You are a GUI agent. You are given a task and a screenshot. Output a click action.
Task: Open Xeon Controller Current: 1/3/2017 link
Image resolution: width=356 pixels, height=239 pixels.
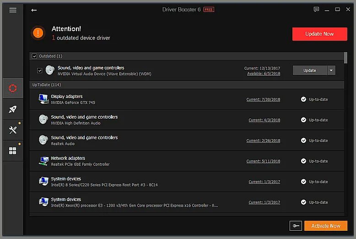264,202
